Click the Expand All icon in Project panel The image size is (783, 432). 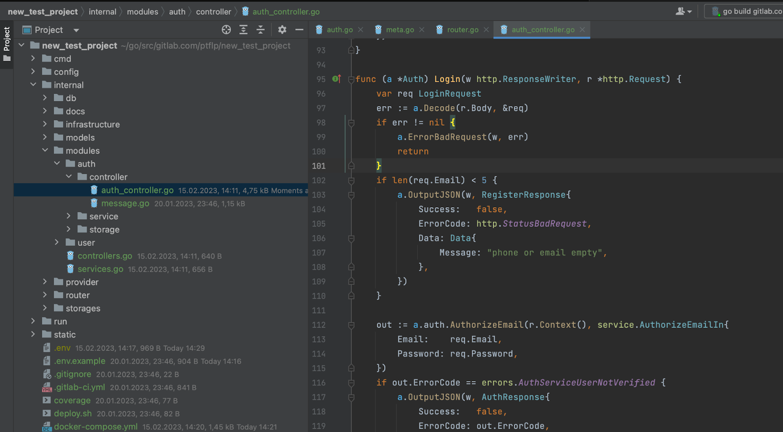pyautogui.click(x=243, y=30)
